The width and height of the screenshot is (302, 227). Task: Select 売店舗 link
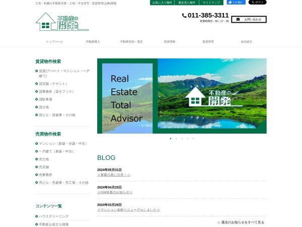click(44, 167)
